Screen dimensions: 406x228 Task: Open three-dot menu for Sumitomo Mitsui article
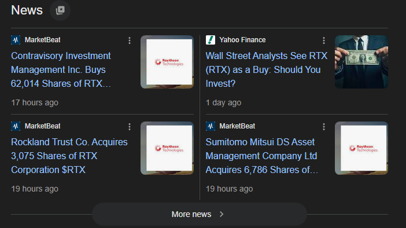pos(324,127)
